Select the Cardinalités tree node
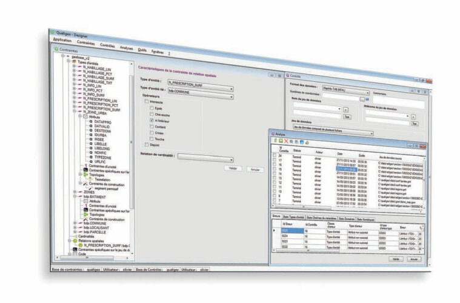This screenshot has height=303, width=460. [86, 236]
